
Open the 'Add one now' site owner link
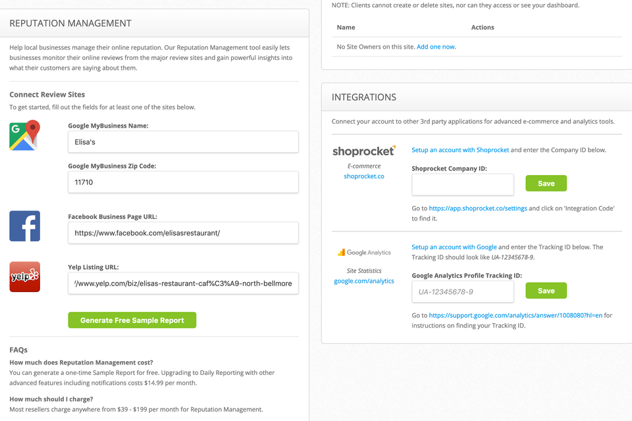click(x=436, y=47)
